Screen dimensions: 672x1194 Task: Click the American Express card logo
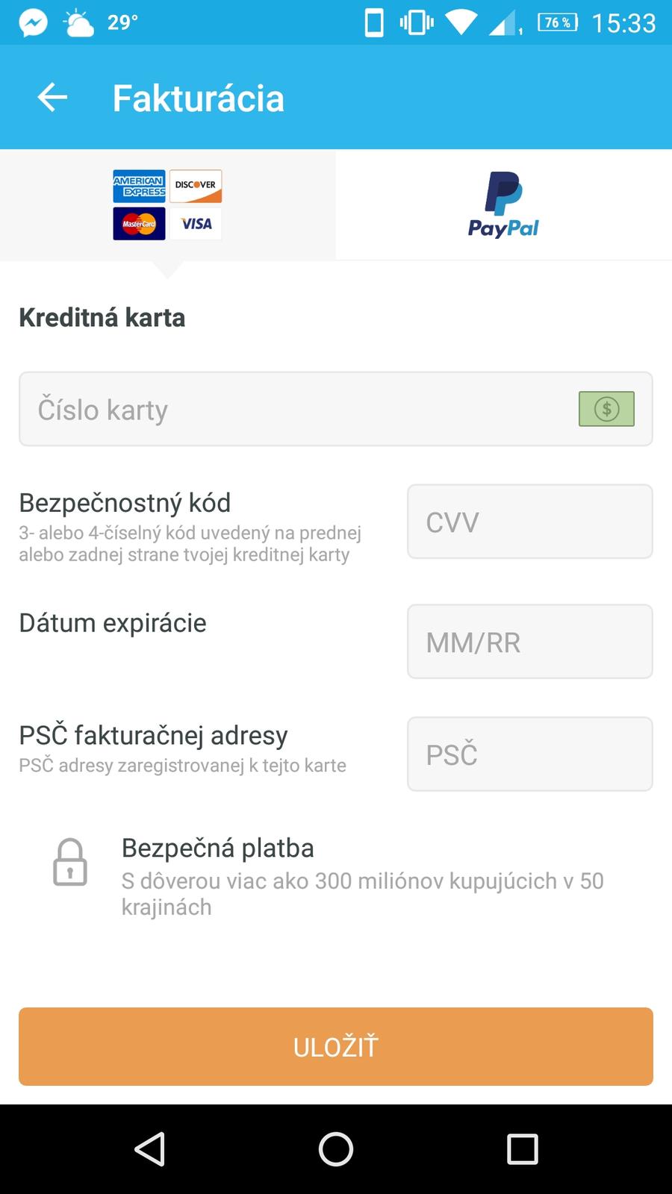click(139, 187)
